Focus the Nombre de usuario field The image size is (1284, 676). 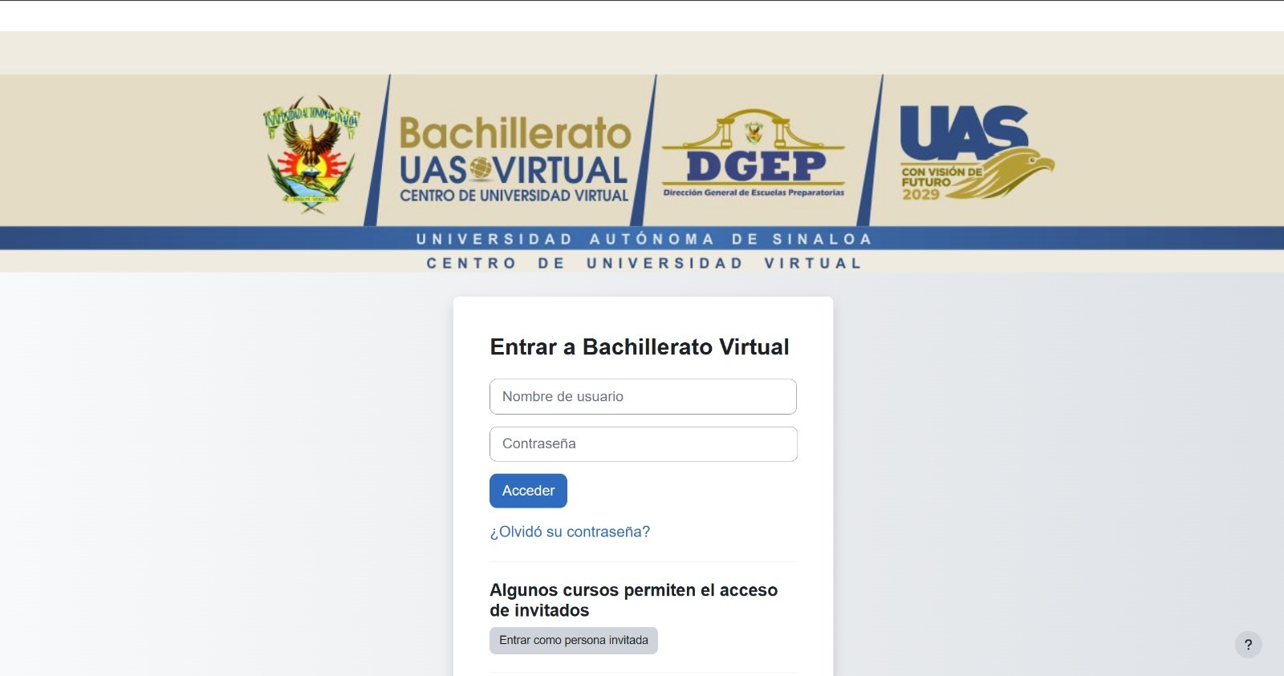tap(643, 397)
